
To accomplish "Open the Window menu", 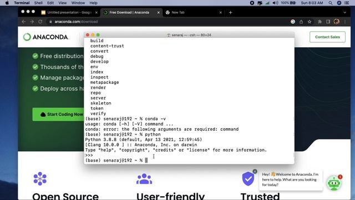I will (78, 3).
